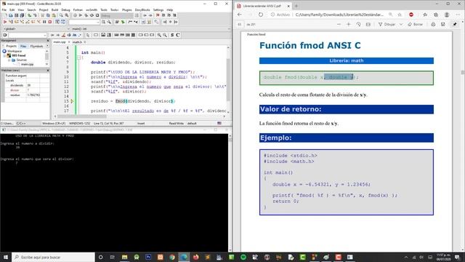
Task: Click the PDF save icon
Action: coord(442,24)
